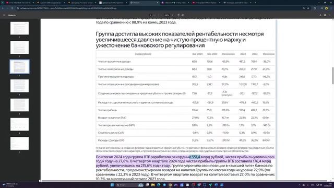Open the browser extensions icon
The height and width of the screenshot is (188, 334).
coord(315,8)
